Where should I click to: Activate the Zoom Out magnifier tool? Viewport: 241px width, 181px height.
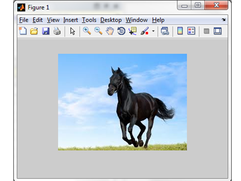[98, 31]
